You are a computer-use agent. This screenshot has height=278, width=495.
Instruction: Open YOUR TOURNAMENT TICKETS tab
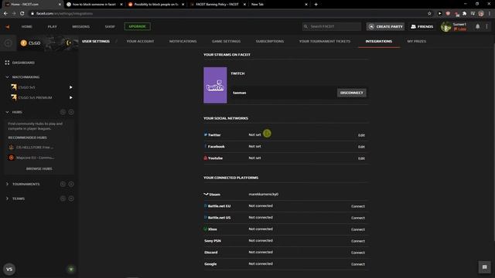pos(325,41)
